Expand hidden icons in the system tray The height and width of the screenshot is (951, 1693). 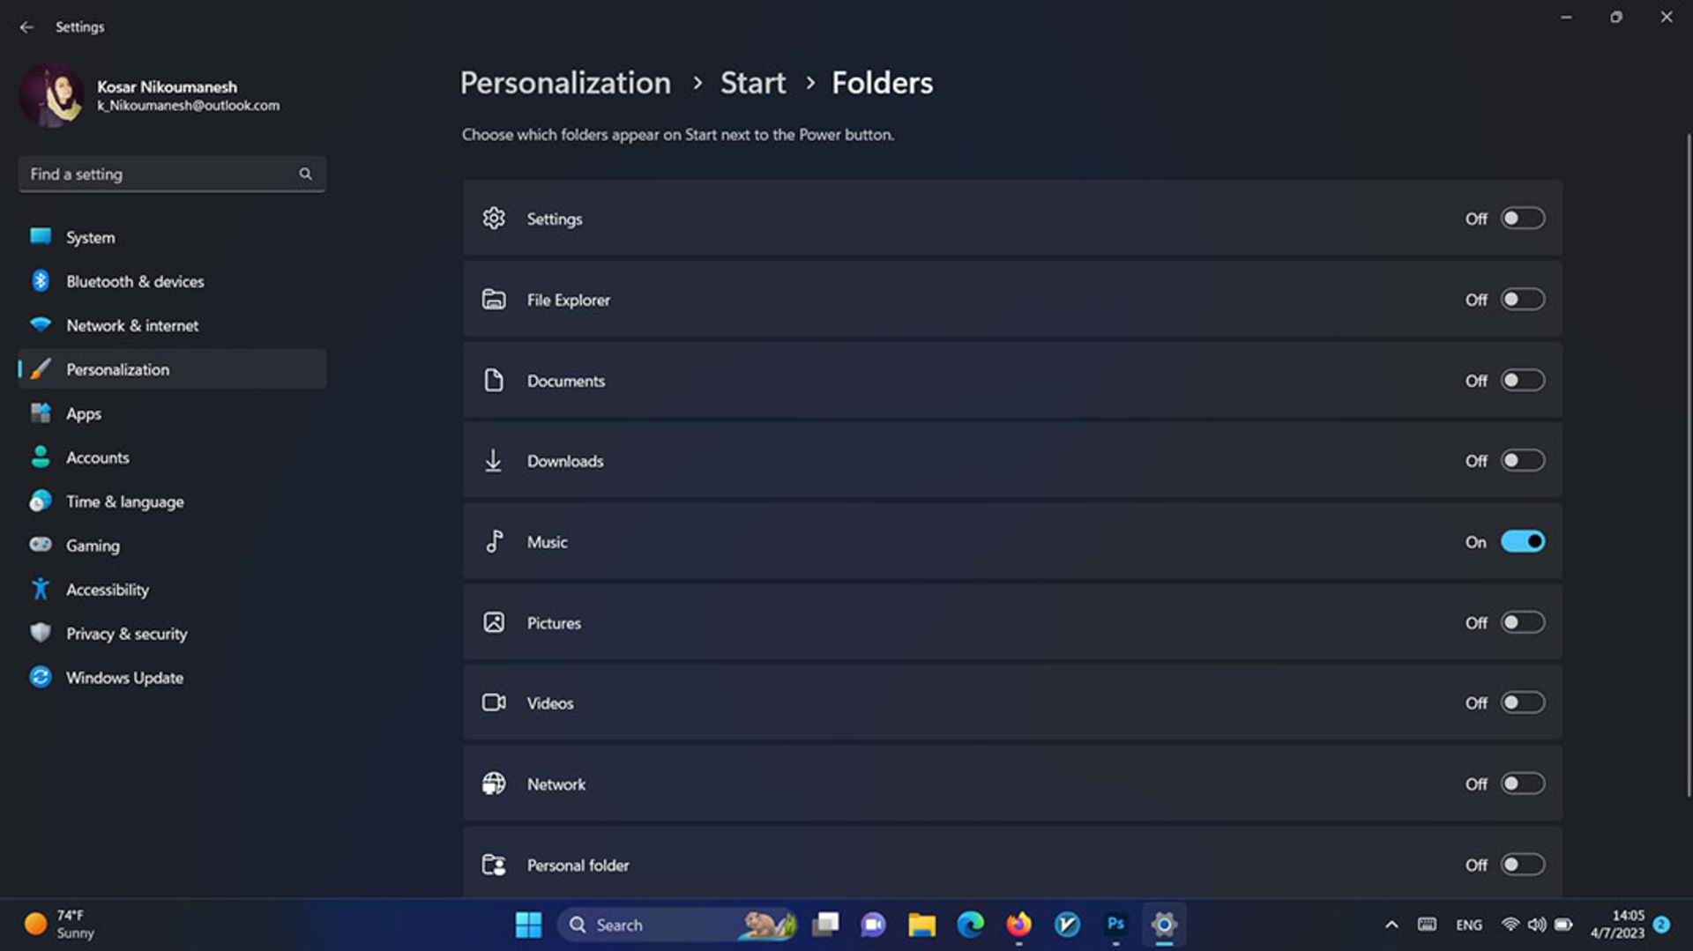tap(1391, 925)
